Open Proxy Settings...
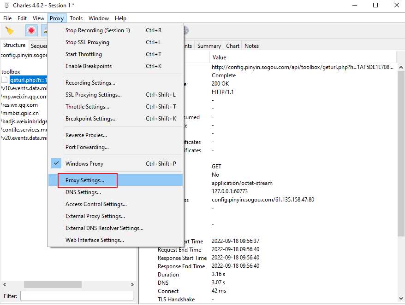This screenshot has width=405, height=305. click(115, 180)
